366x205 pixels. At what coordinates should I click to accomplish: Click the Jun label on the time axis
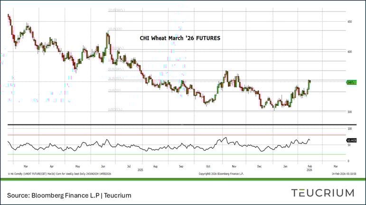pos(103,166)
